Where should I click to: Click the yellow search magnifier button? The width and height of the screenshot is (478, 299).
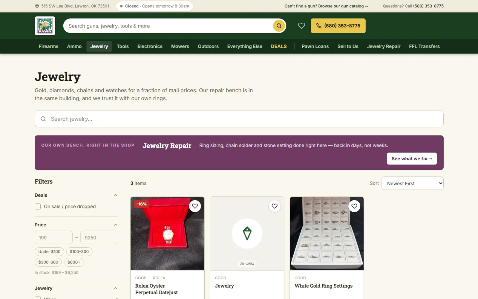coord(279,26)
